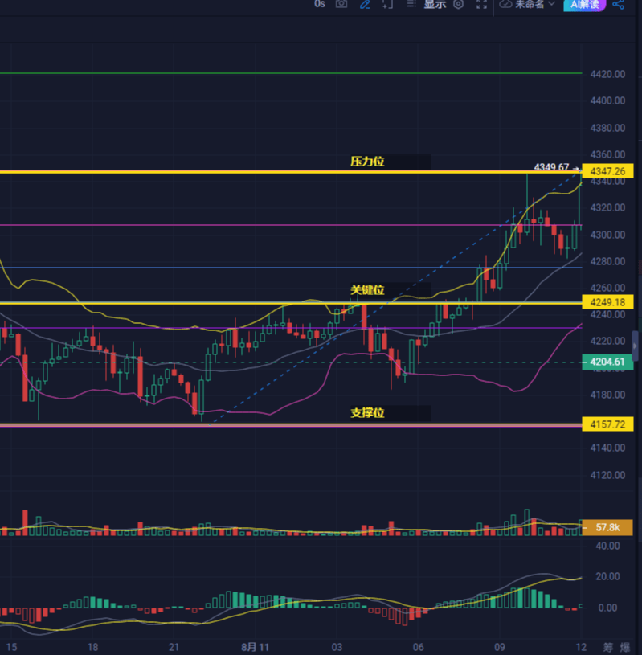Click the 18 time axis label
This screenshot has height=655, width=642.
pyautogui.click(x=92, y=647)
